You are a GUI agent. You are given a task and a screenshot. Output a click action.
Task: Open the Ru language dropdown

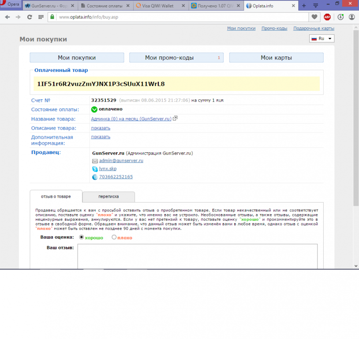[x=322, y=38]
